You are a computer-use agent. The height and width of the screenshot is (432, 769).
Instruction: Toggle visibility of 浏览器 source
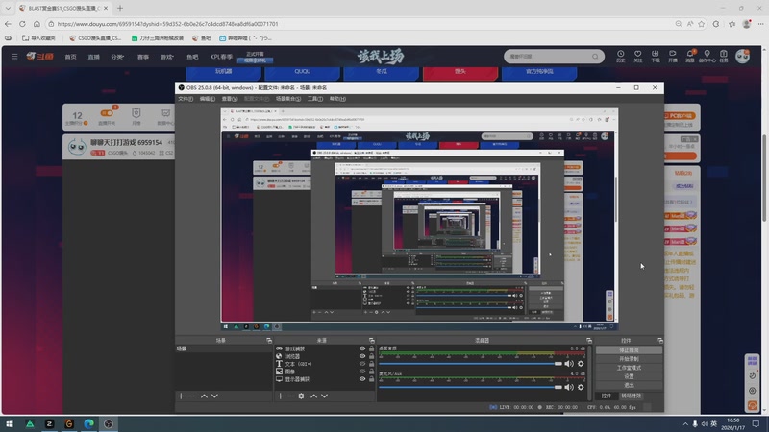(x=362, y=356)
